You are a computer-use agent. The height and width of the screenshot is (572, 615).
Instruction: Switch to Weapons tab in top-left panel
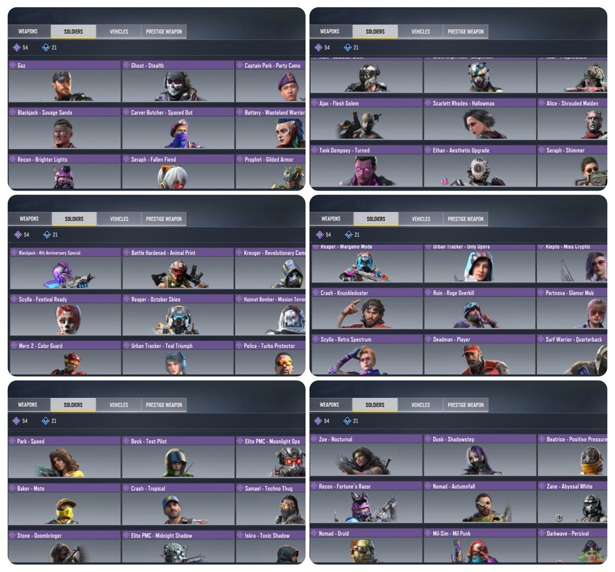(x=28, y=31)
